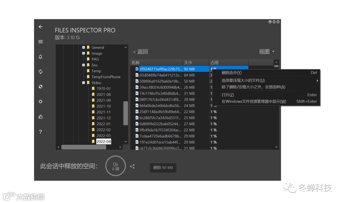Select file 0891767cbc06d431df8
The image size is (343, 203).
tap(161, 99)
